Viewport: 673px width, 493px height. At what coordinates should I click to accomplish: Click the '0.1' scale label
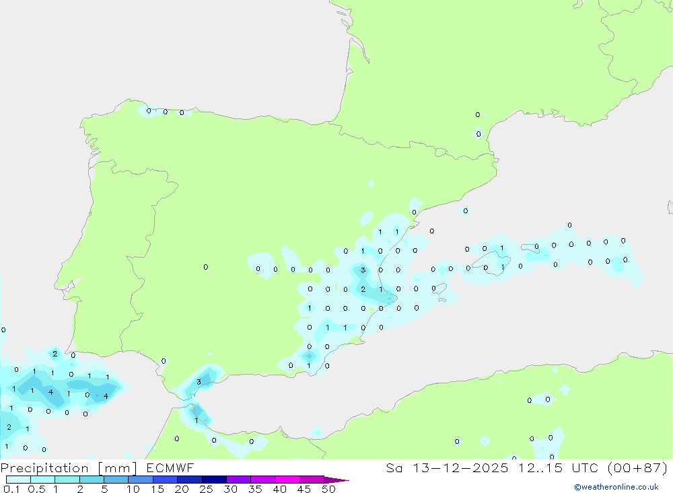pos(11,489)
